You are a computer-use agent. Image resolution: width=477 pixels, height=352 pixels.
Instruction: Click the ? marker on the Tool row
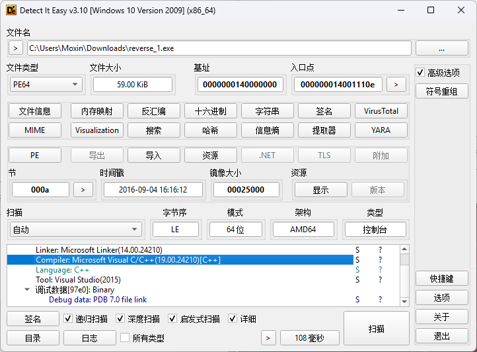point(380,280)
